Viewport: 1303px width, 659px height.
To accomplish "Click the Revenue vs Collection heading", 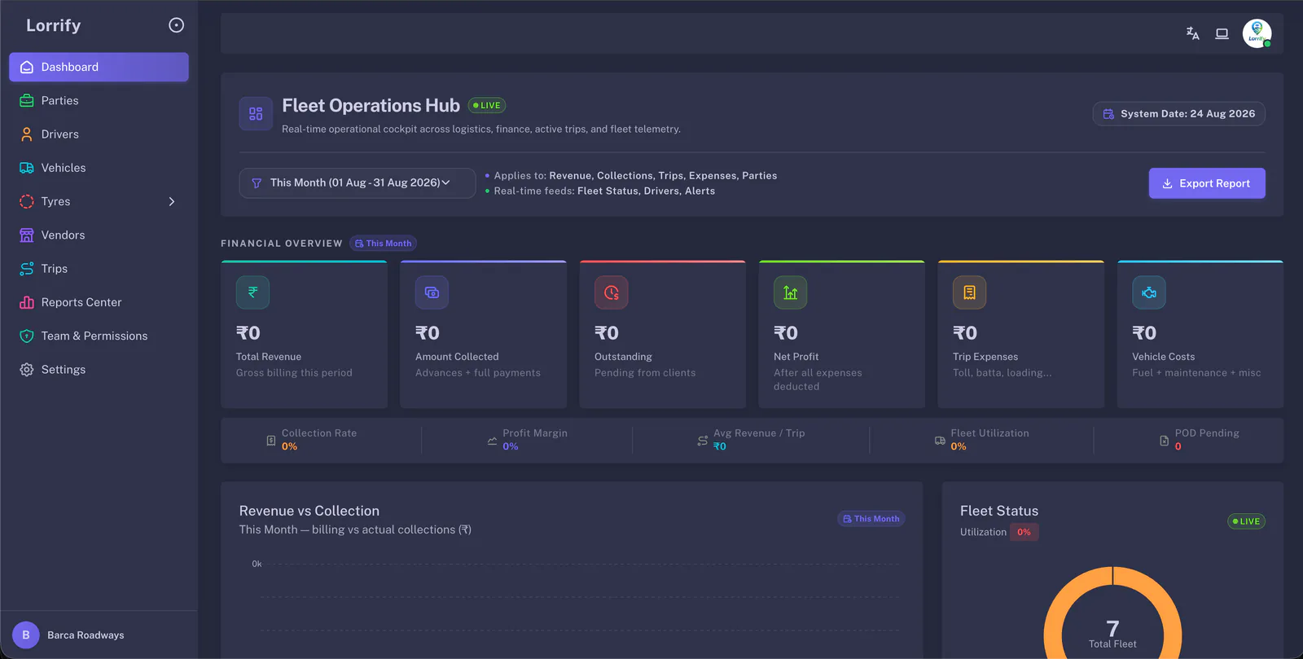I will (x=309, y=511).
